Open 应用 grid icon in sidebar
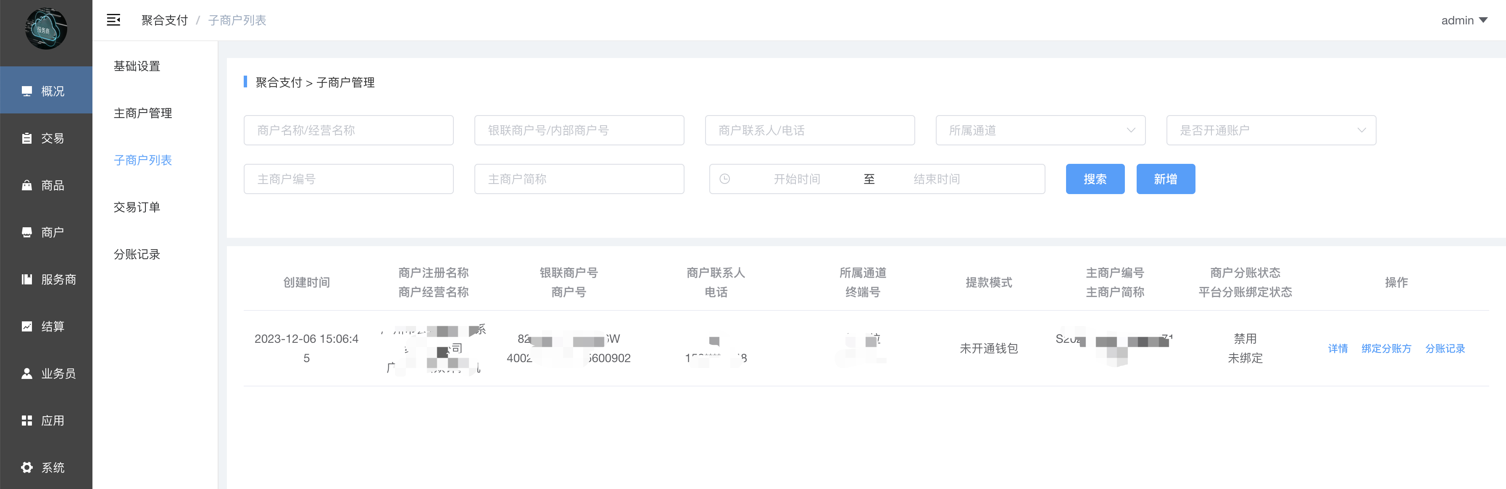This screenshot has height=489, width=1506. tap(27, 421)
